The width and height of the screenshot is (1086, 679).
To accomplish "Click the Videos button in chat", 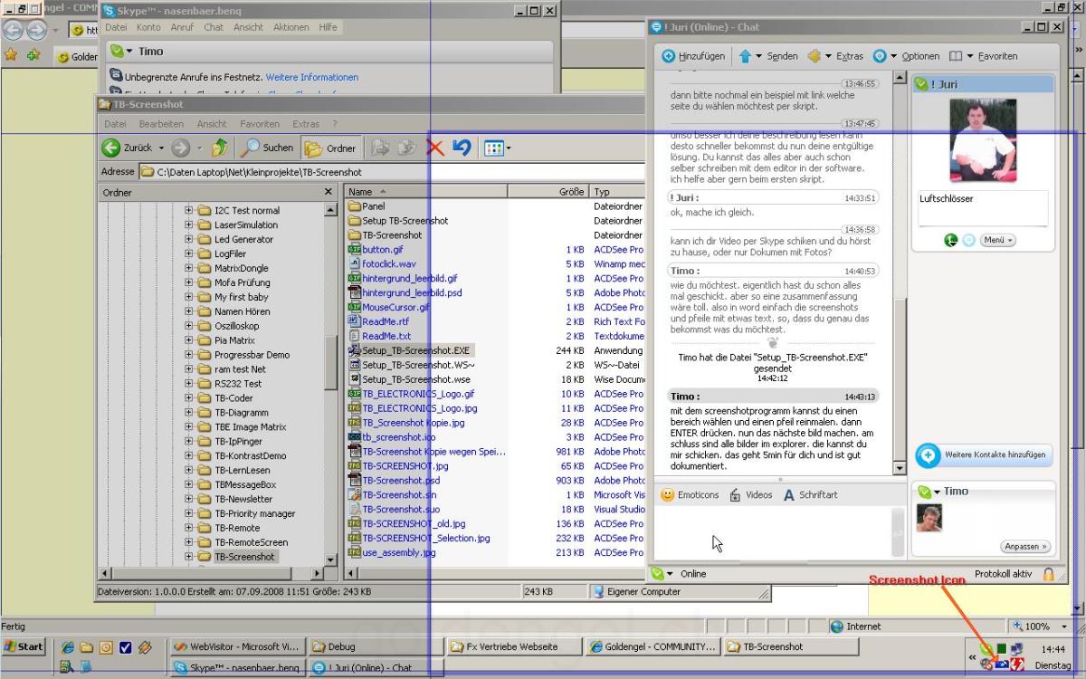I will [x=750, y=495].
